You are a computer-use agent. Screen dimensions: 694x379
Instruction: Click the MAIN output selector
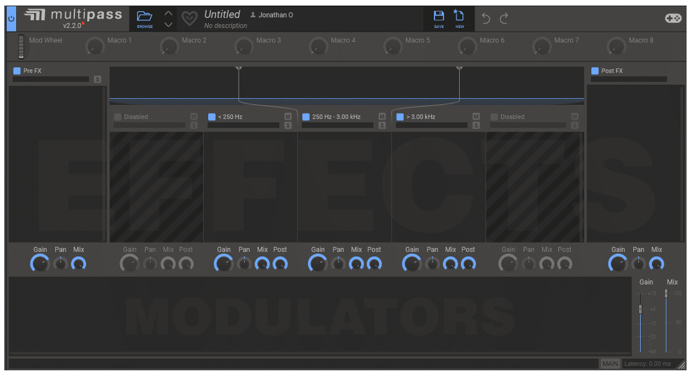(x=611, y=363)
